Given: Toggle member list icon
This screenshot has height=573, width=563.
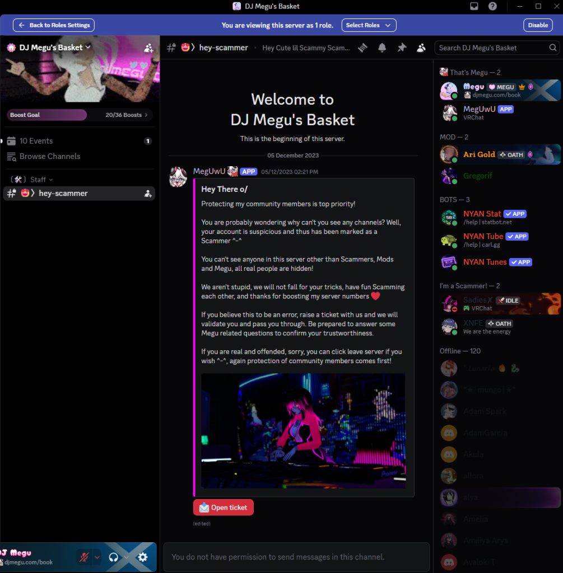Looking at the screenshot, I should (421, 48).
